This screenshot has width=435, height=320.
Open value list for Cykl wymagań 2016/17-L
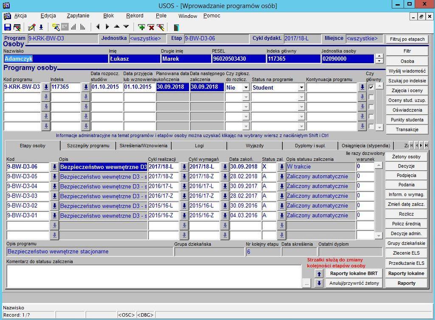[x=225, y=186]
